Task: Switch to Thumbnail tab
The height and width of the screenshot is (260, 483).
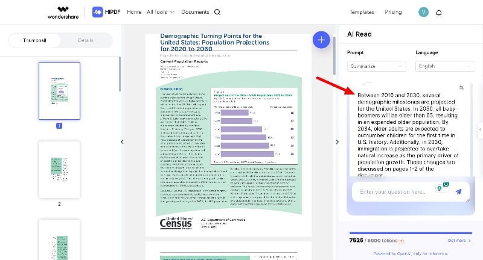Action: click(34, 40)
